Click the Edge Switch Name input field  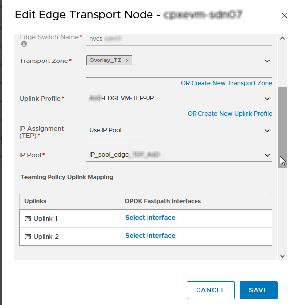click(x=179, y=40)
